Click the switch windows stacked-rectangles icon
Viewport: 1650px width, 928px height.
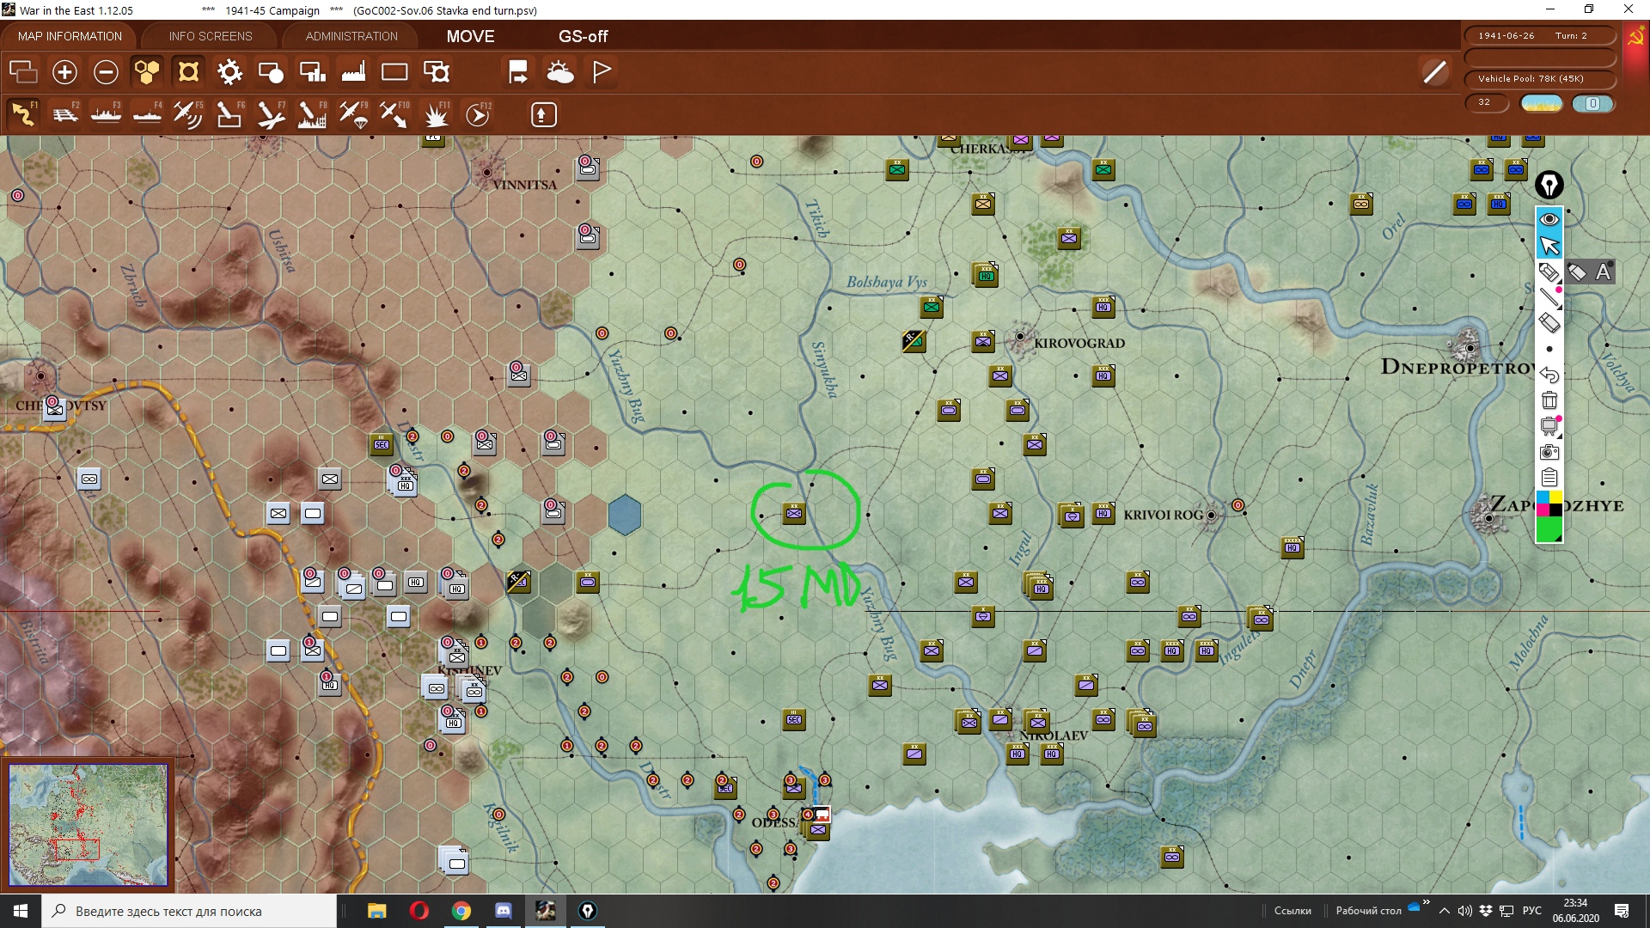click(23, 72)
